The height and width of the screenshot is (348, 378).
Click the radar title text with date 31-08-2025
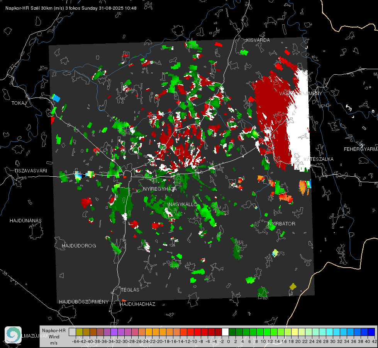tap(71, 8)
